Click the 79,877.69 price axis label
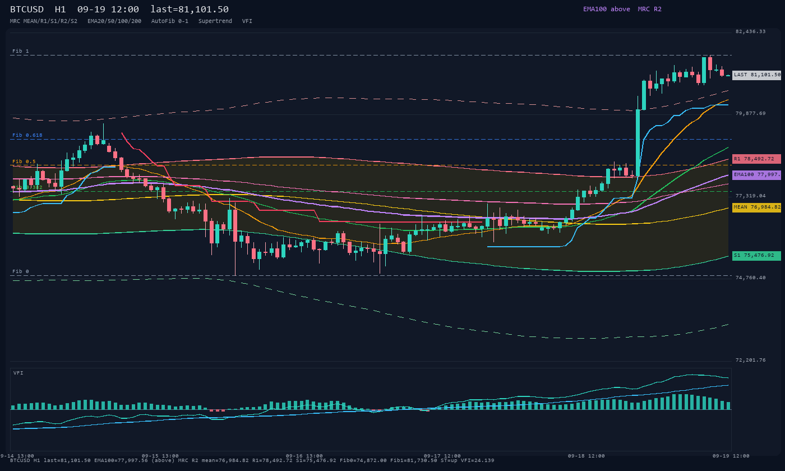This screenshot has width=785, height=471. [x=750, y=113]
